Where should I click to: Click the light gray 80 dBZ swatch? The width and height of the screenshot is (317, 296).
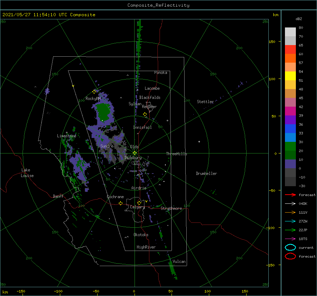pyautogui.click(x=290, y=32)
